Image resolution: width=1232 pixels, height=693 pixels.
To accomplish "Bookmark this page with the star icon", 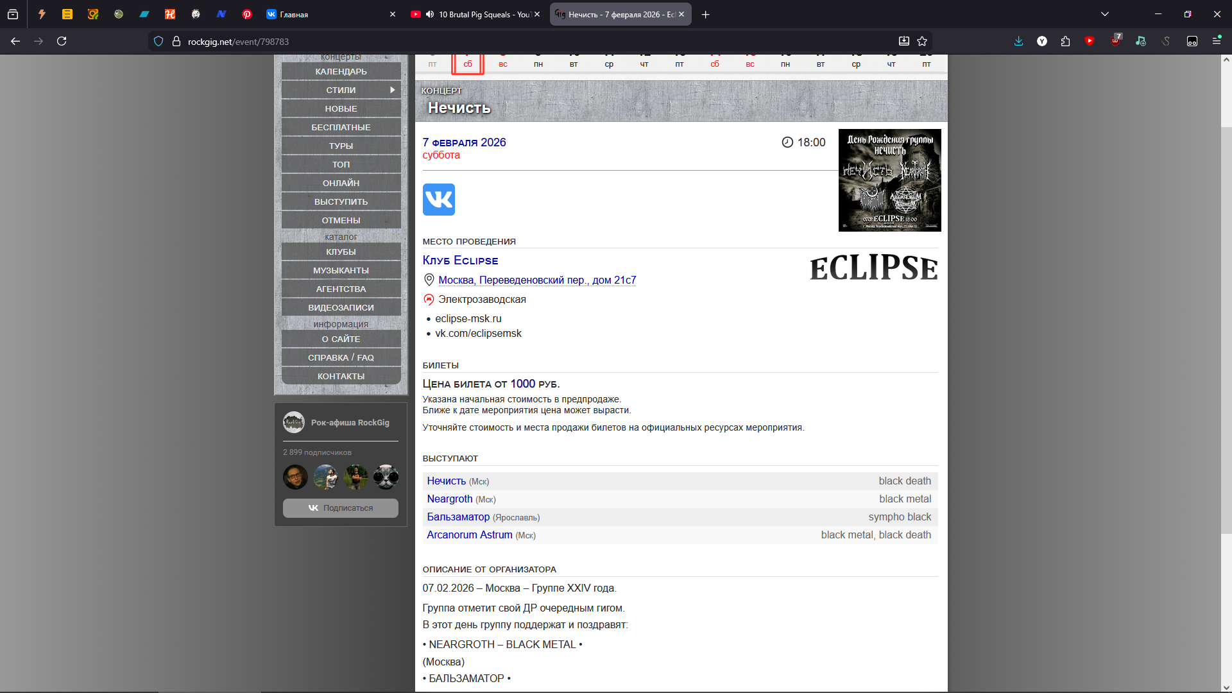I will pyautogui.click(x=922, y=41).
